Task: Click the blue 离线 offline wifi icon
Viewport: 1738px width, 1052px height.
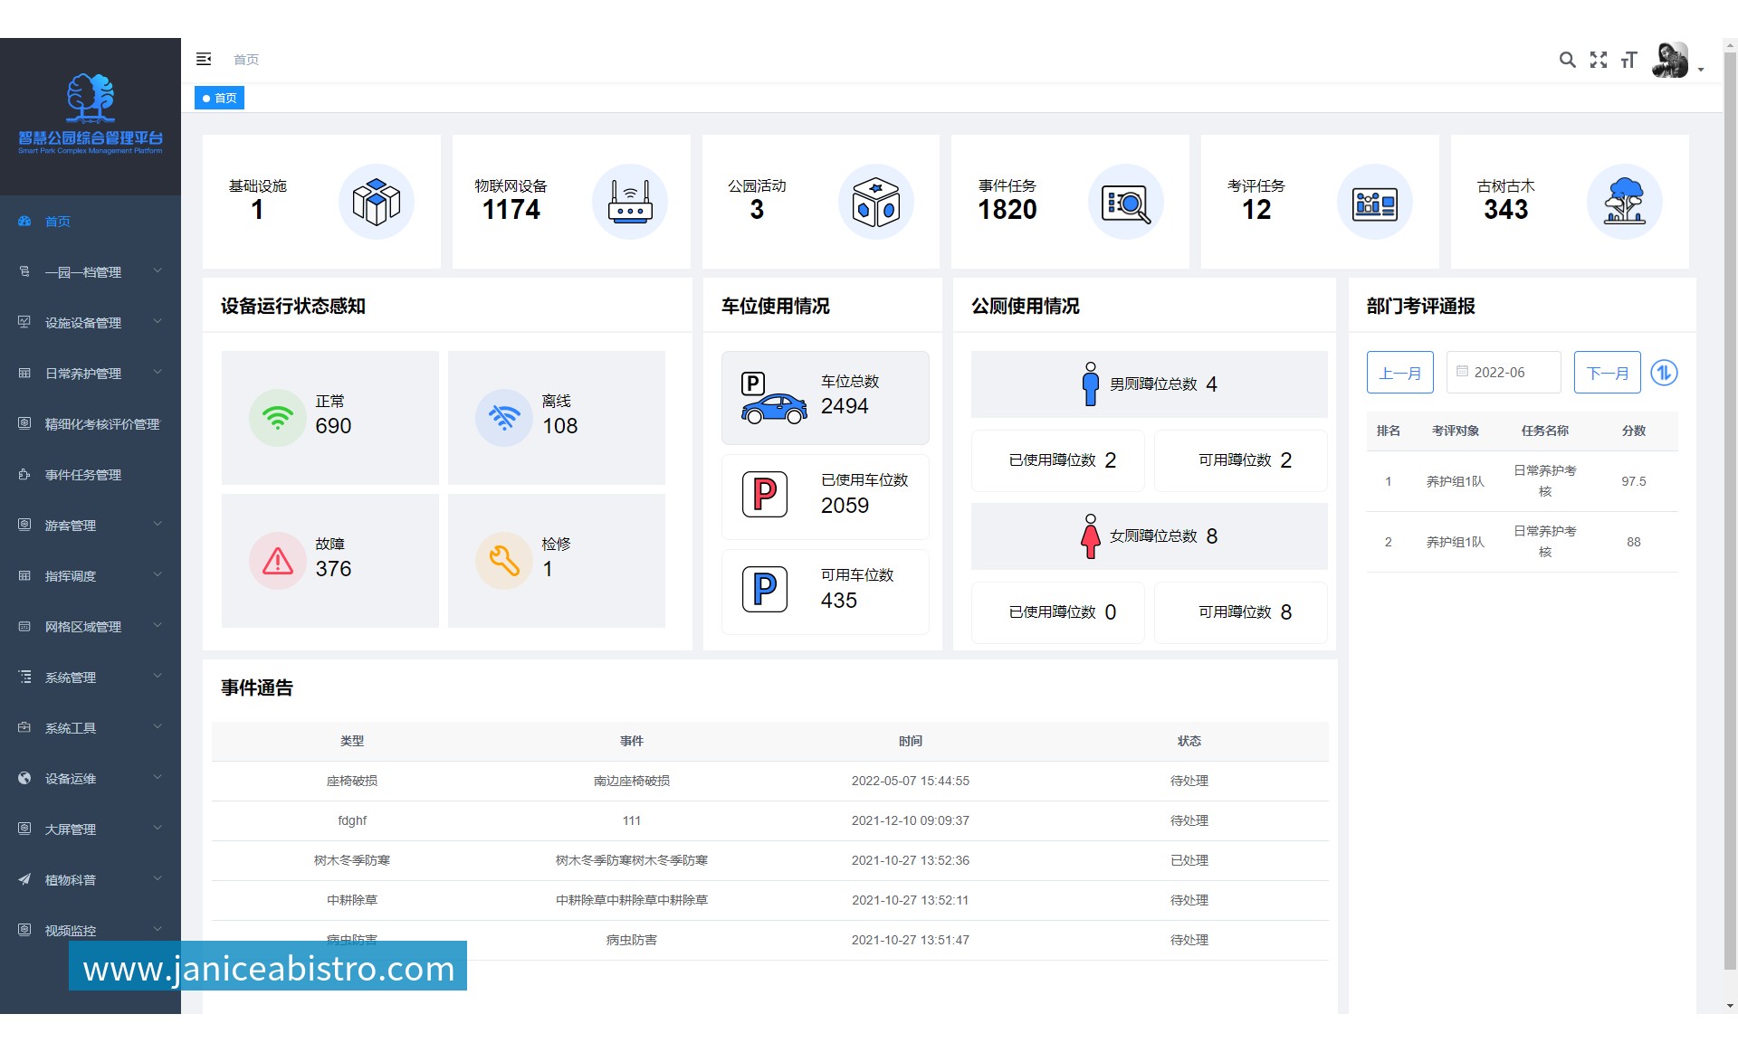Action: coord(504,418)
